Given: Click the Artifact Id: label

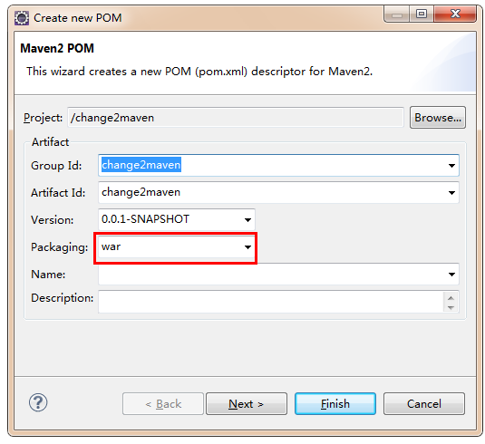Looking at the screenshot, I should point(58,193).
